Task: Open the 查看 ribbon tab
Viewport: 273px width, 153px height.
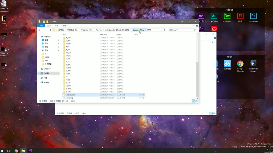Action: click(x=64, y=25)
